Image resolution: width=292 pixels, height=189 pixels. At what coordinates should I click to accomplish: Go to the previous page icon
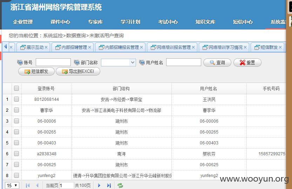coord(37,185)
